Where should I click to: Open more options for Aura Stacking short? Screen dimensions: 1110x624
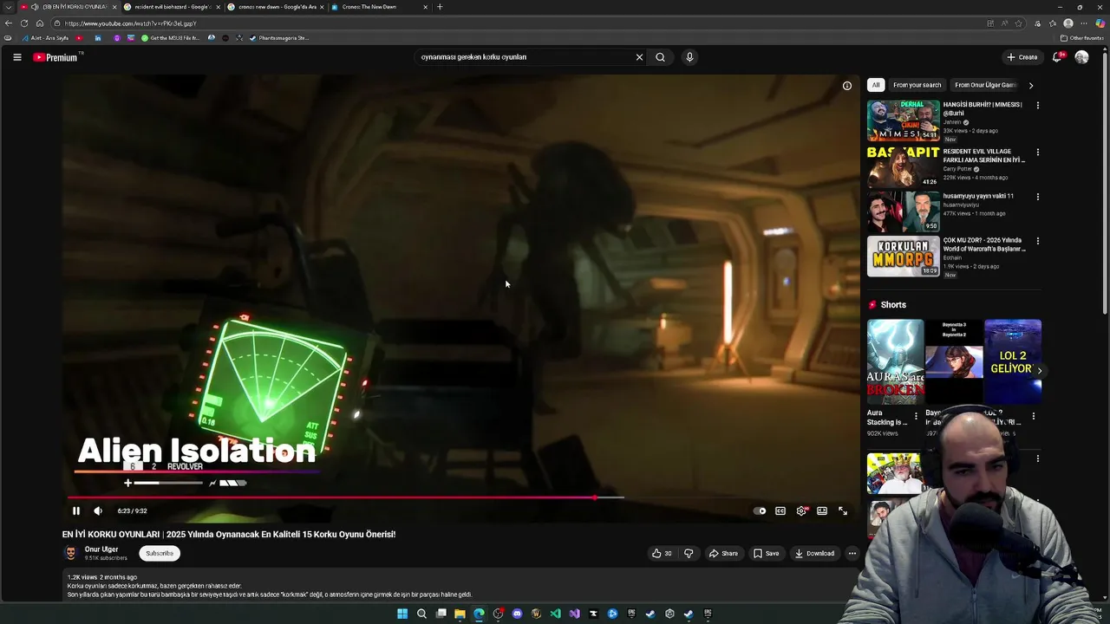coord(916,416)
